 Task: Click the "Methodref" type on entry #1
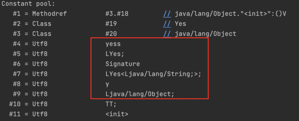49,14
